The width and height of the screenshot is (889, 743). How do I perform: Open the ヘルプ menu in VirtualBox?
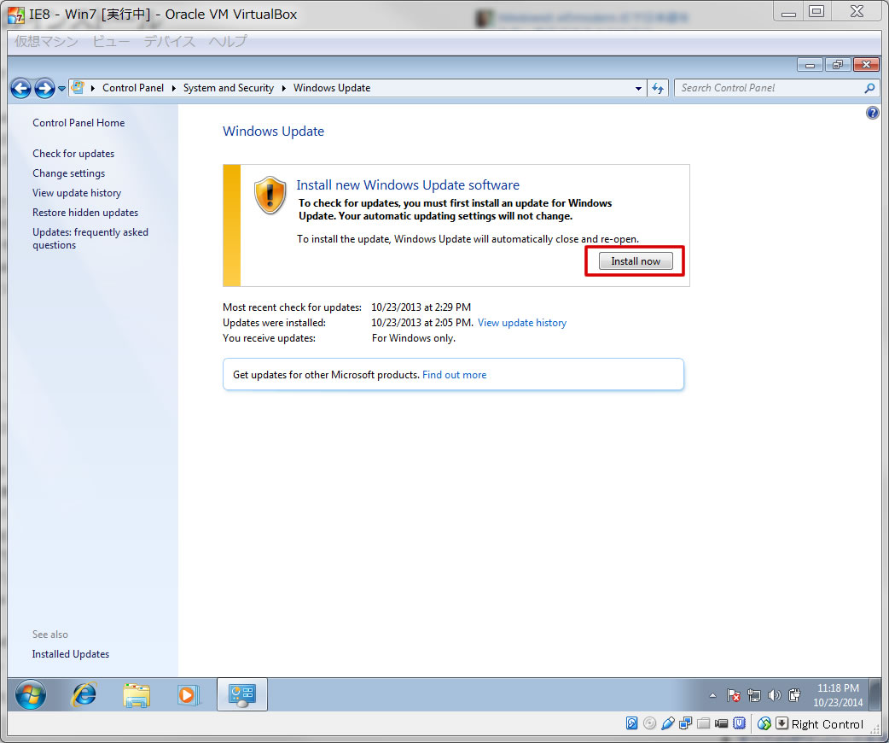(227, 42)
